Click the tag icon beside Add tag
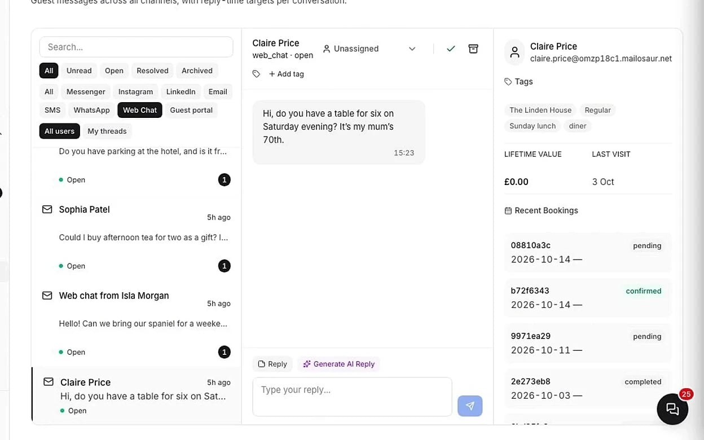704x440 pixels. coord(256,74)
